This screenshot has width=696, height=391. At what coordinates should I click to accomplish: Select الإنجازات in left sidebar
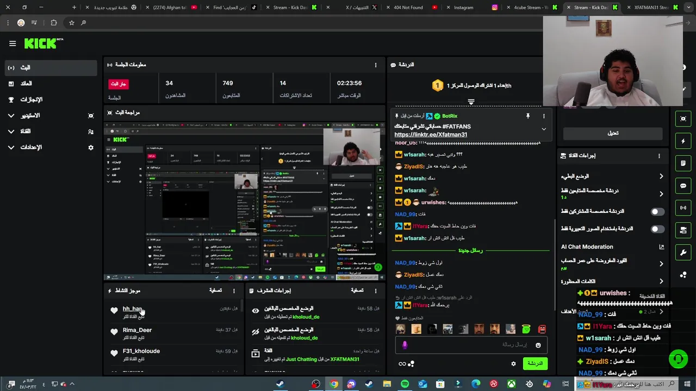point(50,100)
